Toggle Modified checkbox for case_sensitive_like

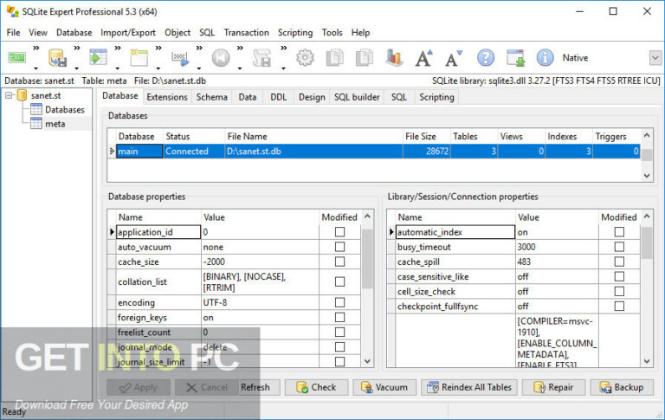(619, 276)
